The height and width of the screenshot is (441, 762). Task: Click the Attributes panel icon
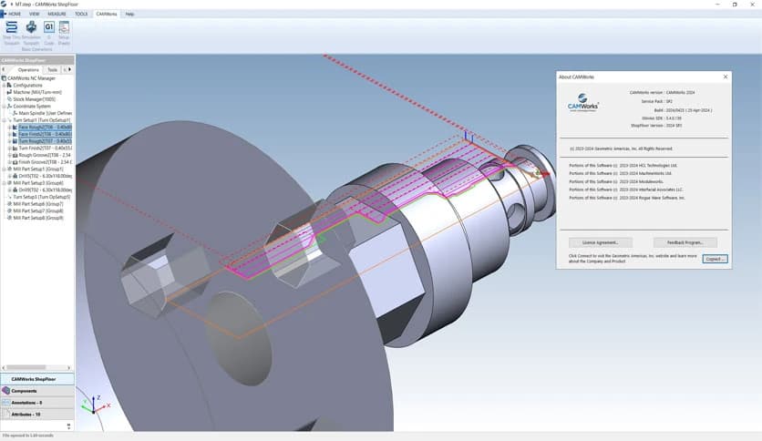click(x=6, y=414)
